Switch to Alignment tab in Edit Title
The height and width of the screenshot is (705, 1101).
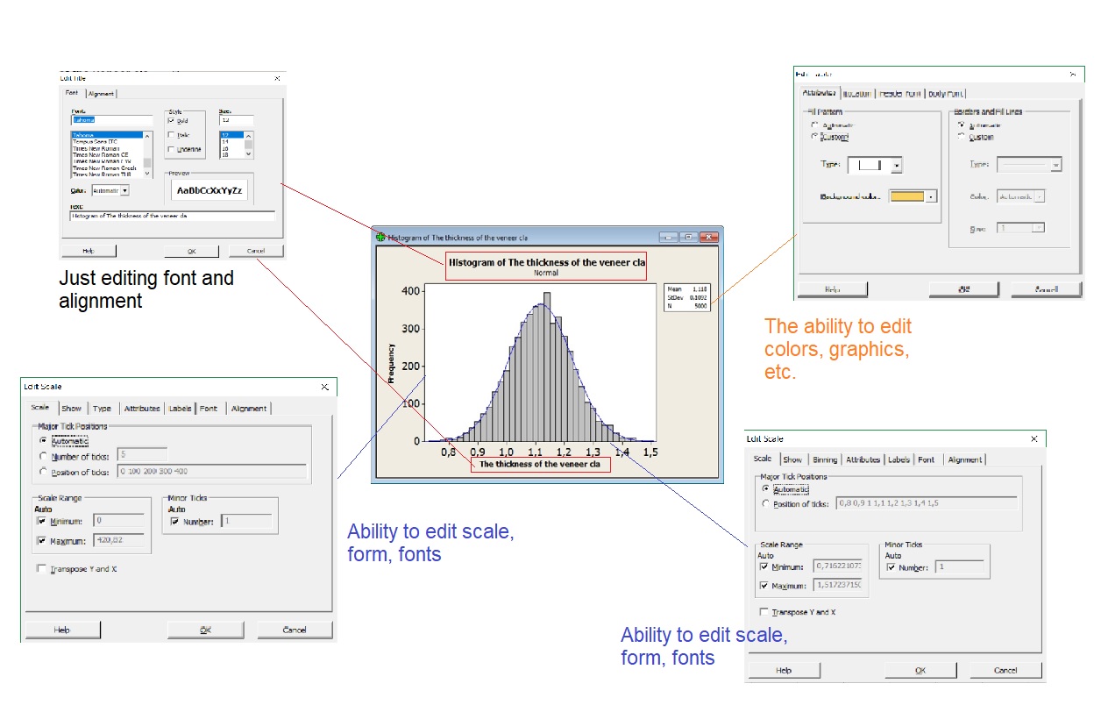pyautogui.click(x=101, y=93)
